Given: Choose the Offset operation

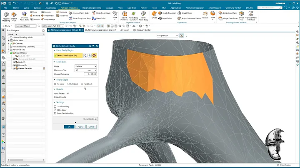Looking at the screenshot, I should (x=154, y=15).
